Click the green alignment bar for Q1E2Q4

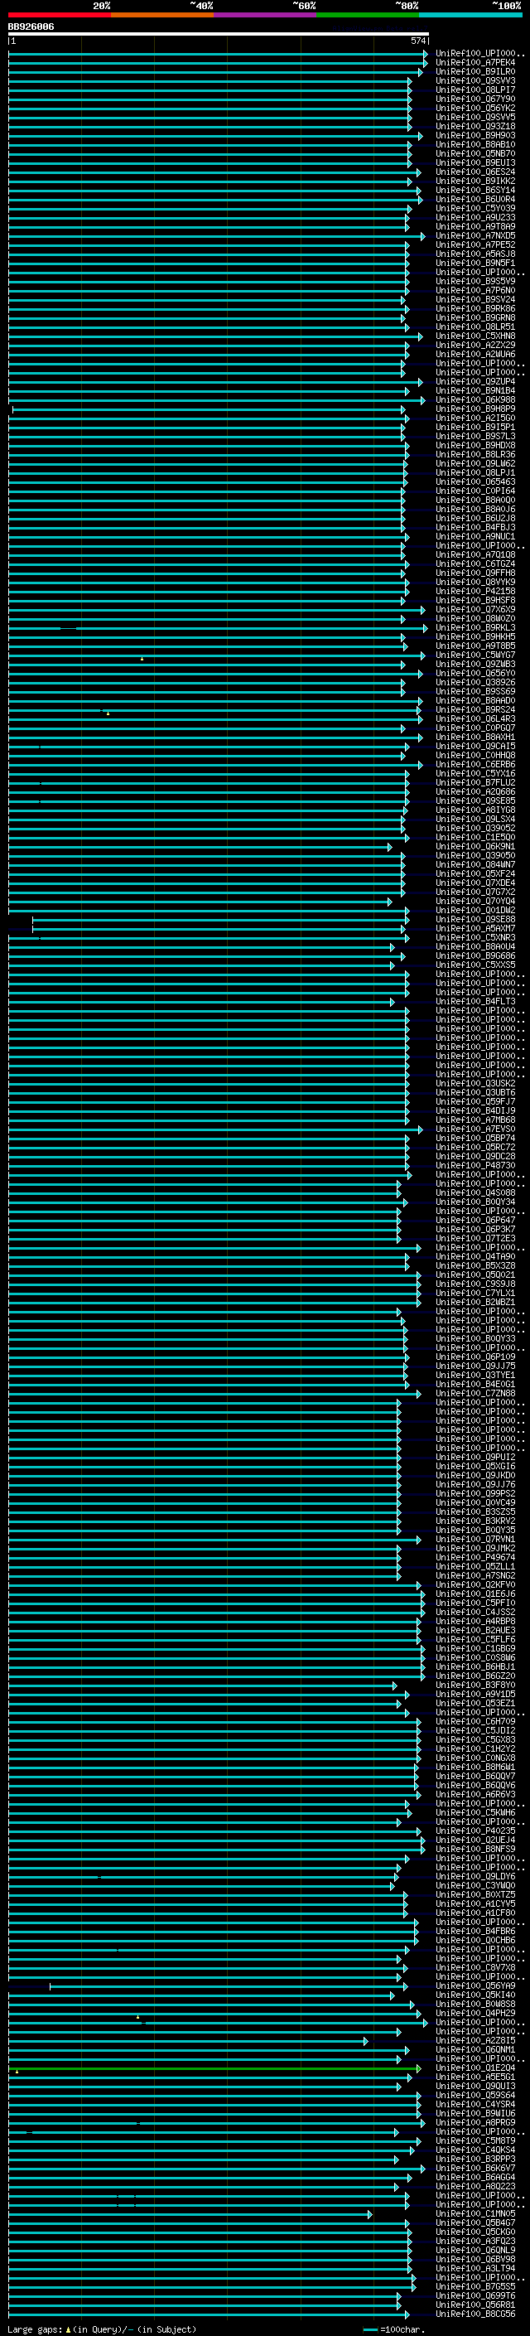tap(215, 2068)
